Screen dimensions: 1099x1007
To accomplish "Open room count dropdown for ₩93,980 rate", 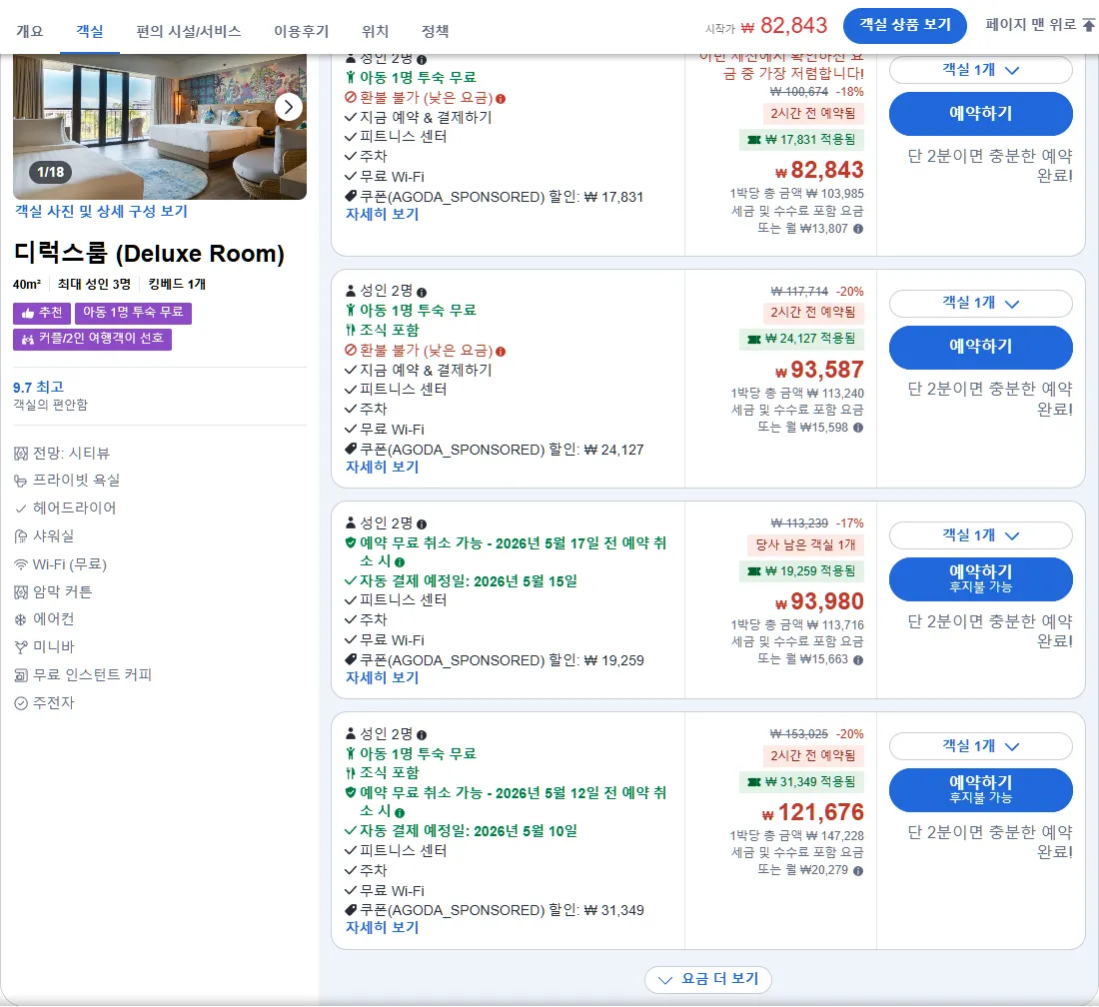I will pyautogui.click(x=980, y=535).
